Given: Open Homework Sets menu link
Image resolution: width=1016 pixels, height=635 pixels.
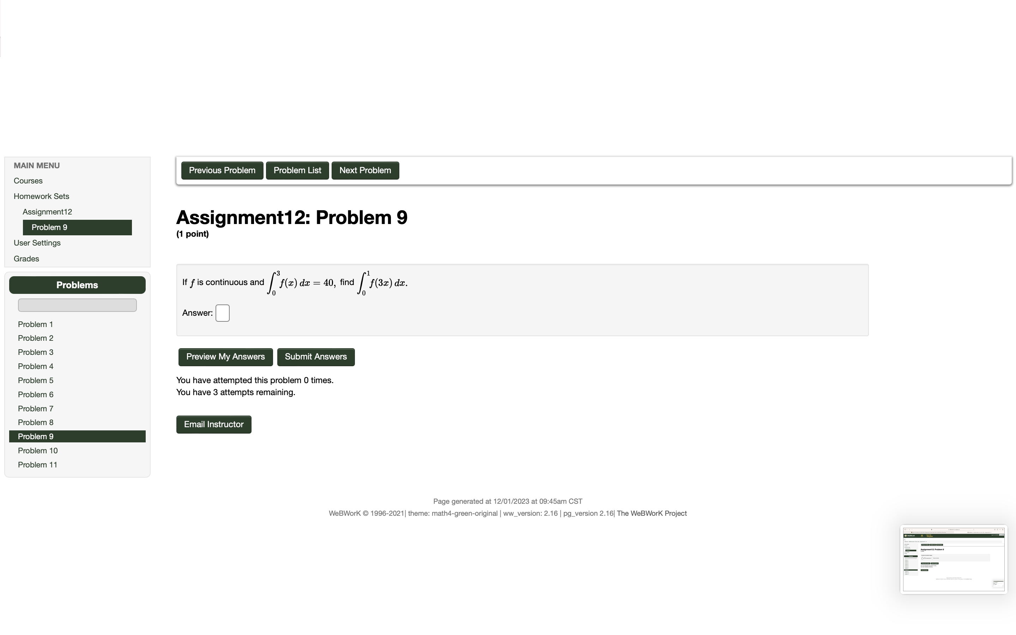Looking at the screenshot, I should click(x=41, y=196).
